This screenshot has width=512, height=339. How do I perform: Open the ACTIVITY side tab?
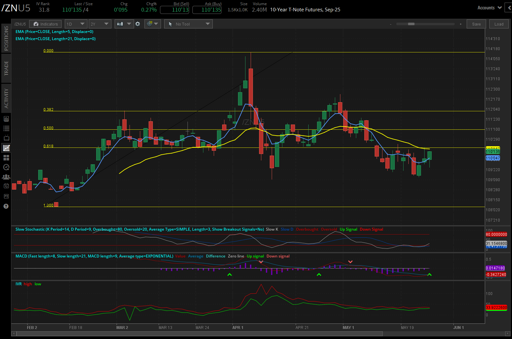(6, 98)
